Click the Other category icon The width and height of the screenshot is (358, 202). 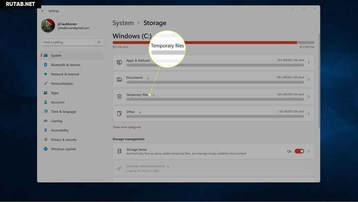coord(119,114)
